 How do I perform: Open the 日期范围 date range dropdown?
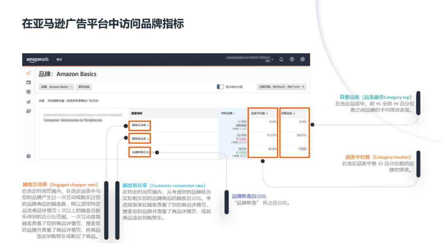coord(282,87)
